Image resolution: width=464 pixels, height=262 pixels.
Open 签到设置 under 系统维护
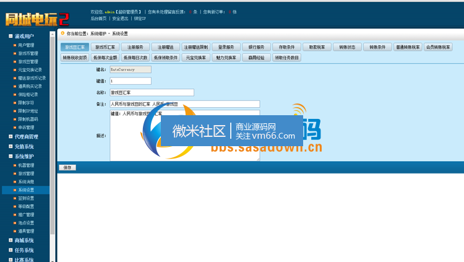(26, 198)
